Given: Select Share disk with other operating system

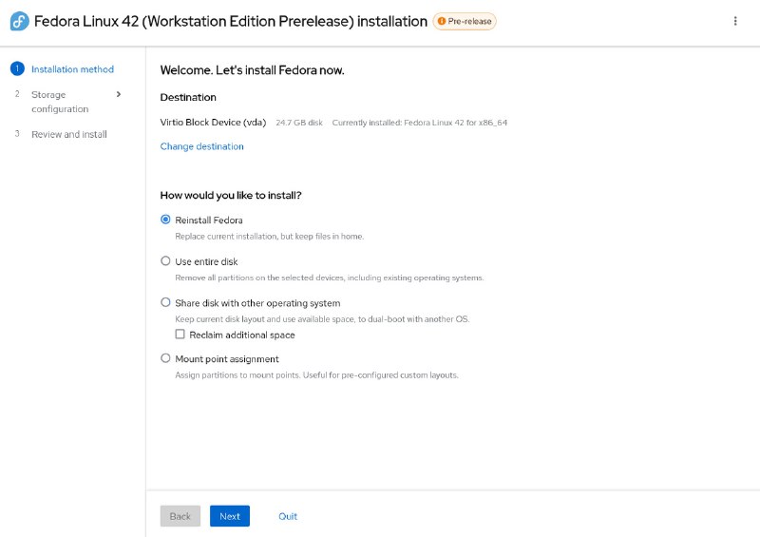Looking at the screenshot, I should click(165, 302).
